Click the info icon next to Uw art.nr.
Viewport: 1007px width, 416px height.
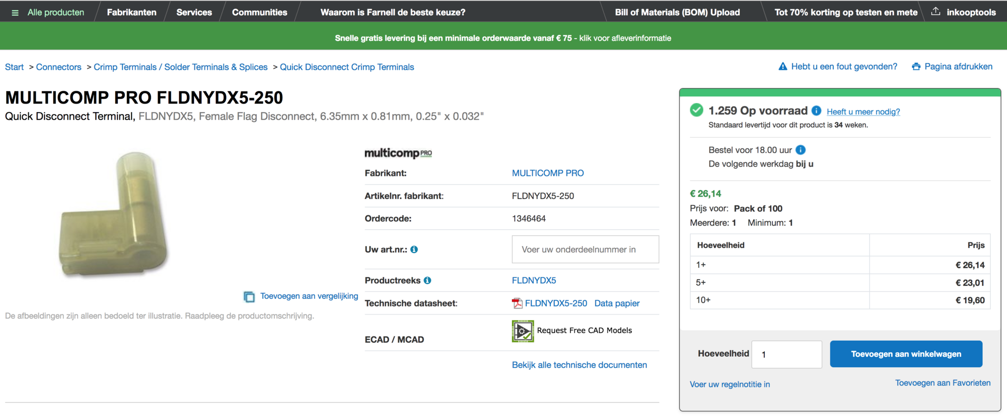[x=414, y=249]
